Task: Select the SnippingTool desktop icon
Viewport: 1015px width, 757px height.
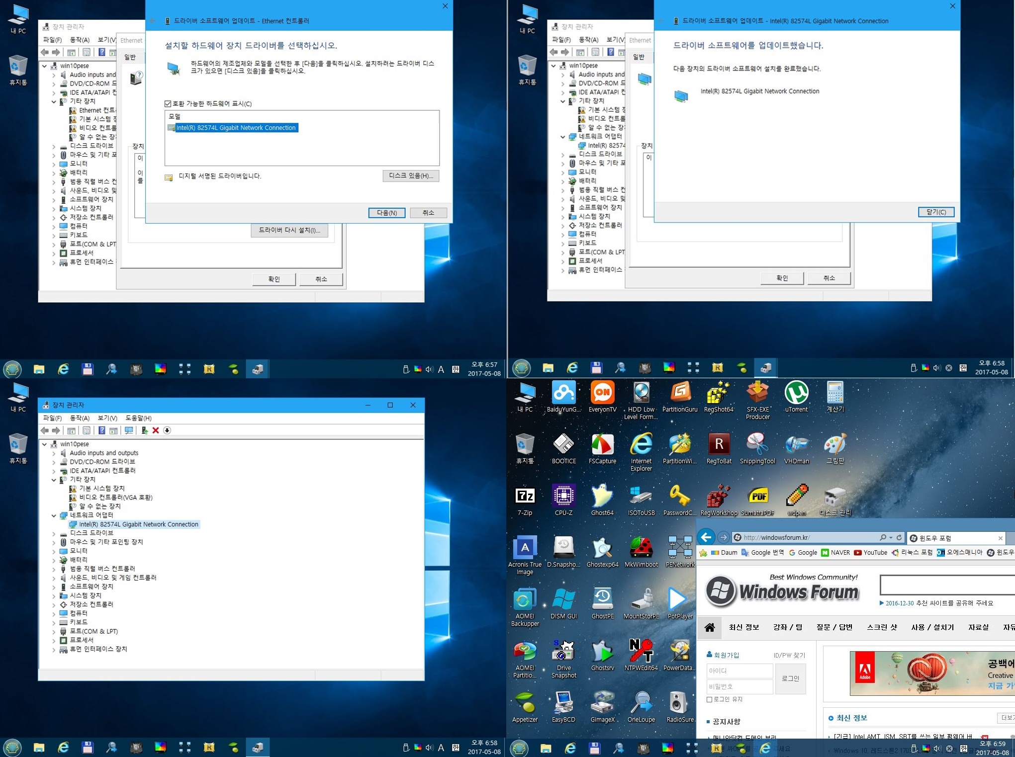Action: point(757,448)
